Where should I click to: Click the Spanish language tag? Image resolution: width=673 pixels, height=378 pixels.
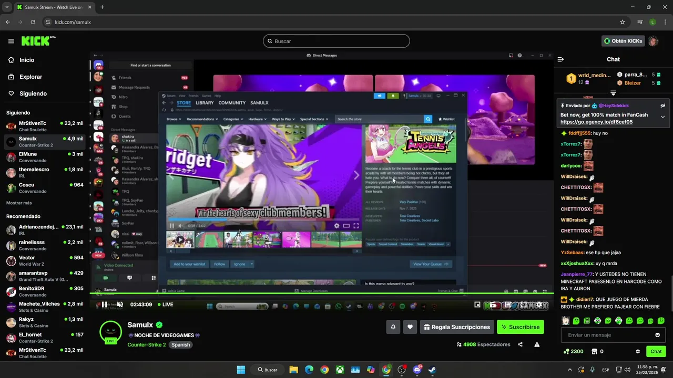pyautogui.click(x=180, y=345)
